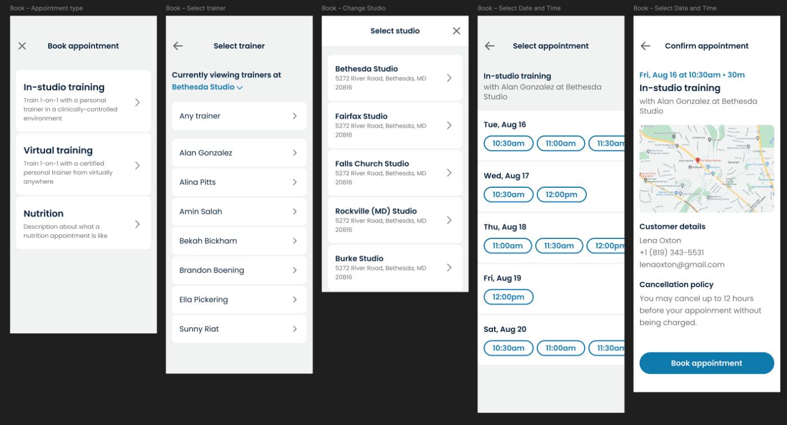Choose trainer Ella Pickering
The width and height of the screenshot is (787, 425).
click(x=239, y=300)
